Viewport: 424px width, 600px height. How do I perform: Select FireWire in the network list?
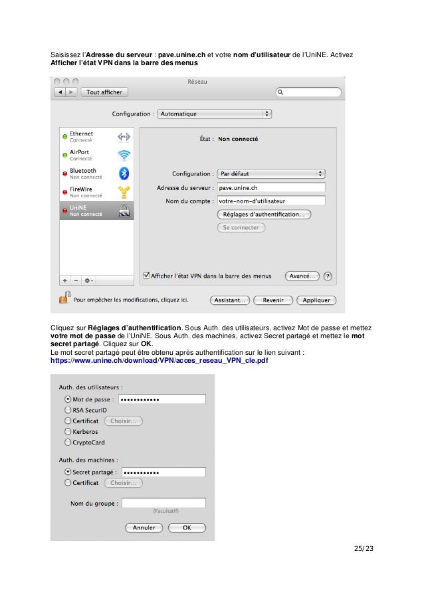point(97,192)
